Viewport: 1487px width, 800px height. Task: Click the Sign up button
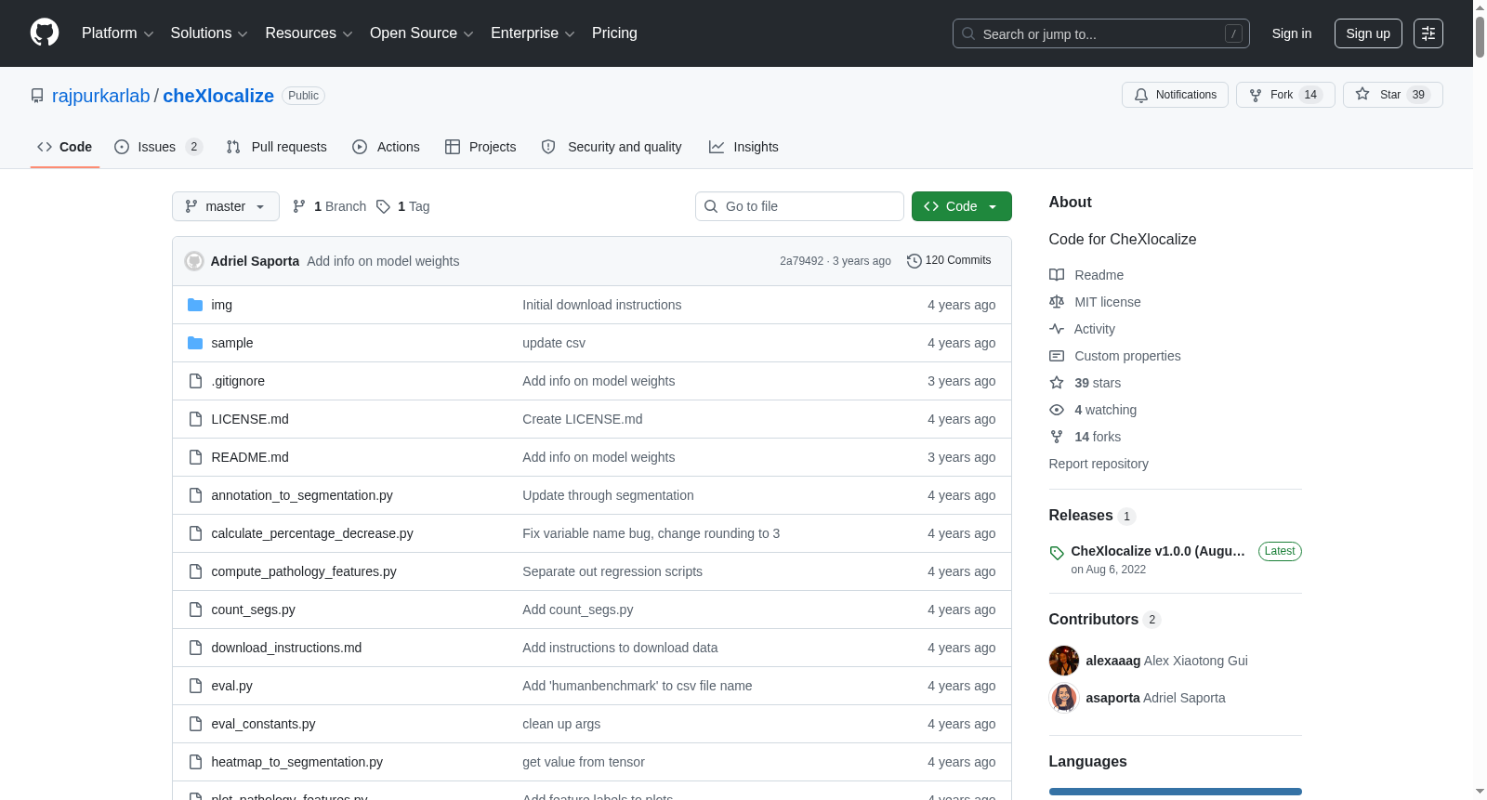point(1368,33)
